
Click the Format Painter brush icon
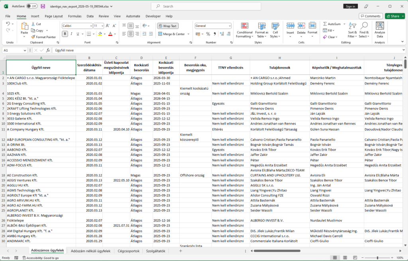click(x=33, y=37)
